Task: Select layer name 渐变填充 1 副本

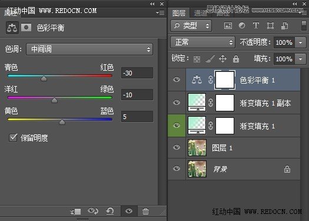Action: click(265, 103)
